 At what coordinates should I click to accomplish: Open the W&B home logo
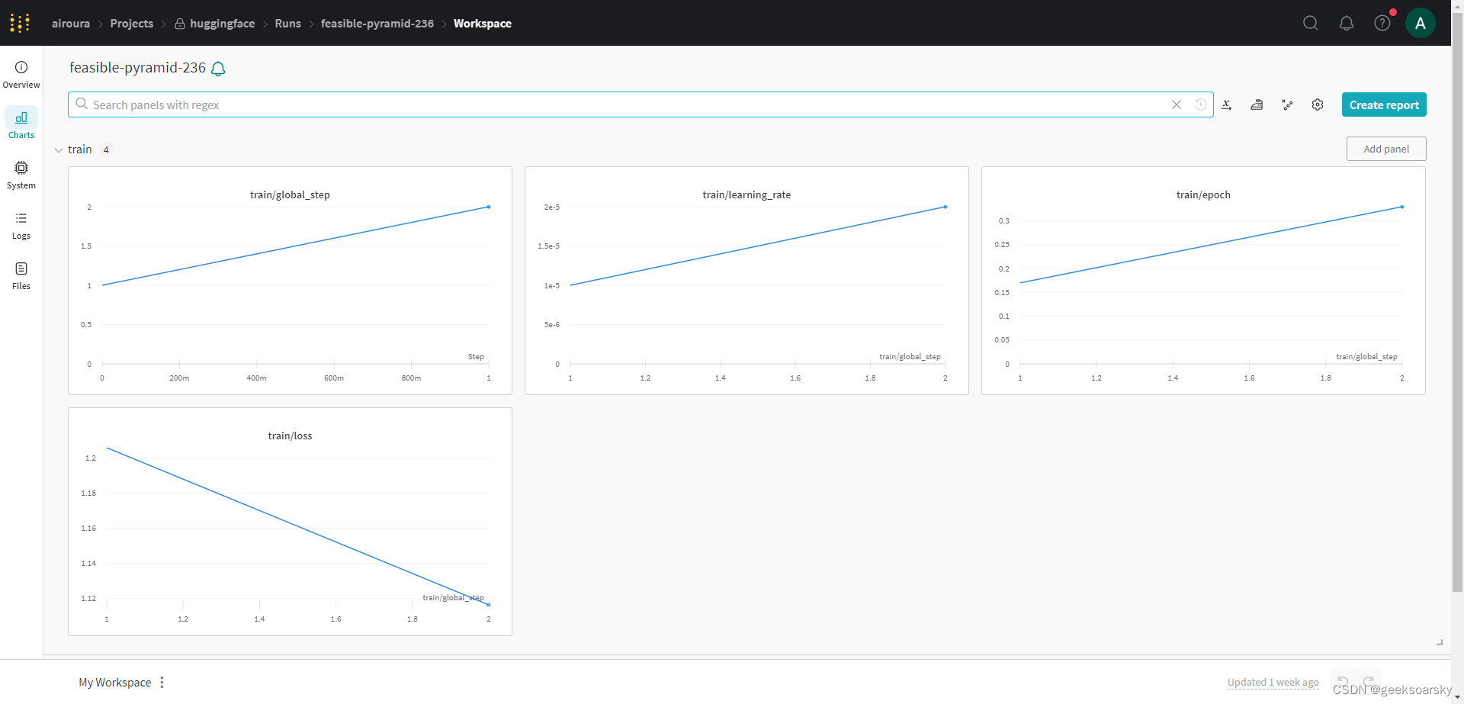coord(20,23)
